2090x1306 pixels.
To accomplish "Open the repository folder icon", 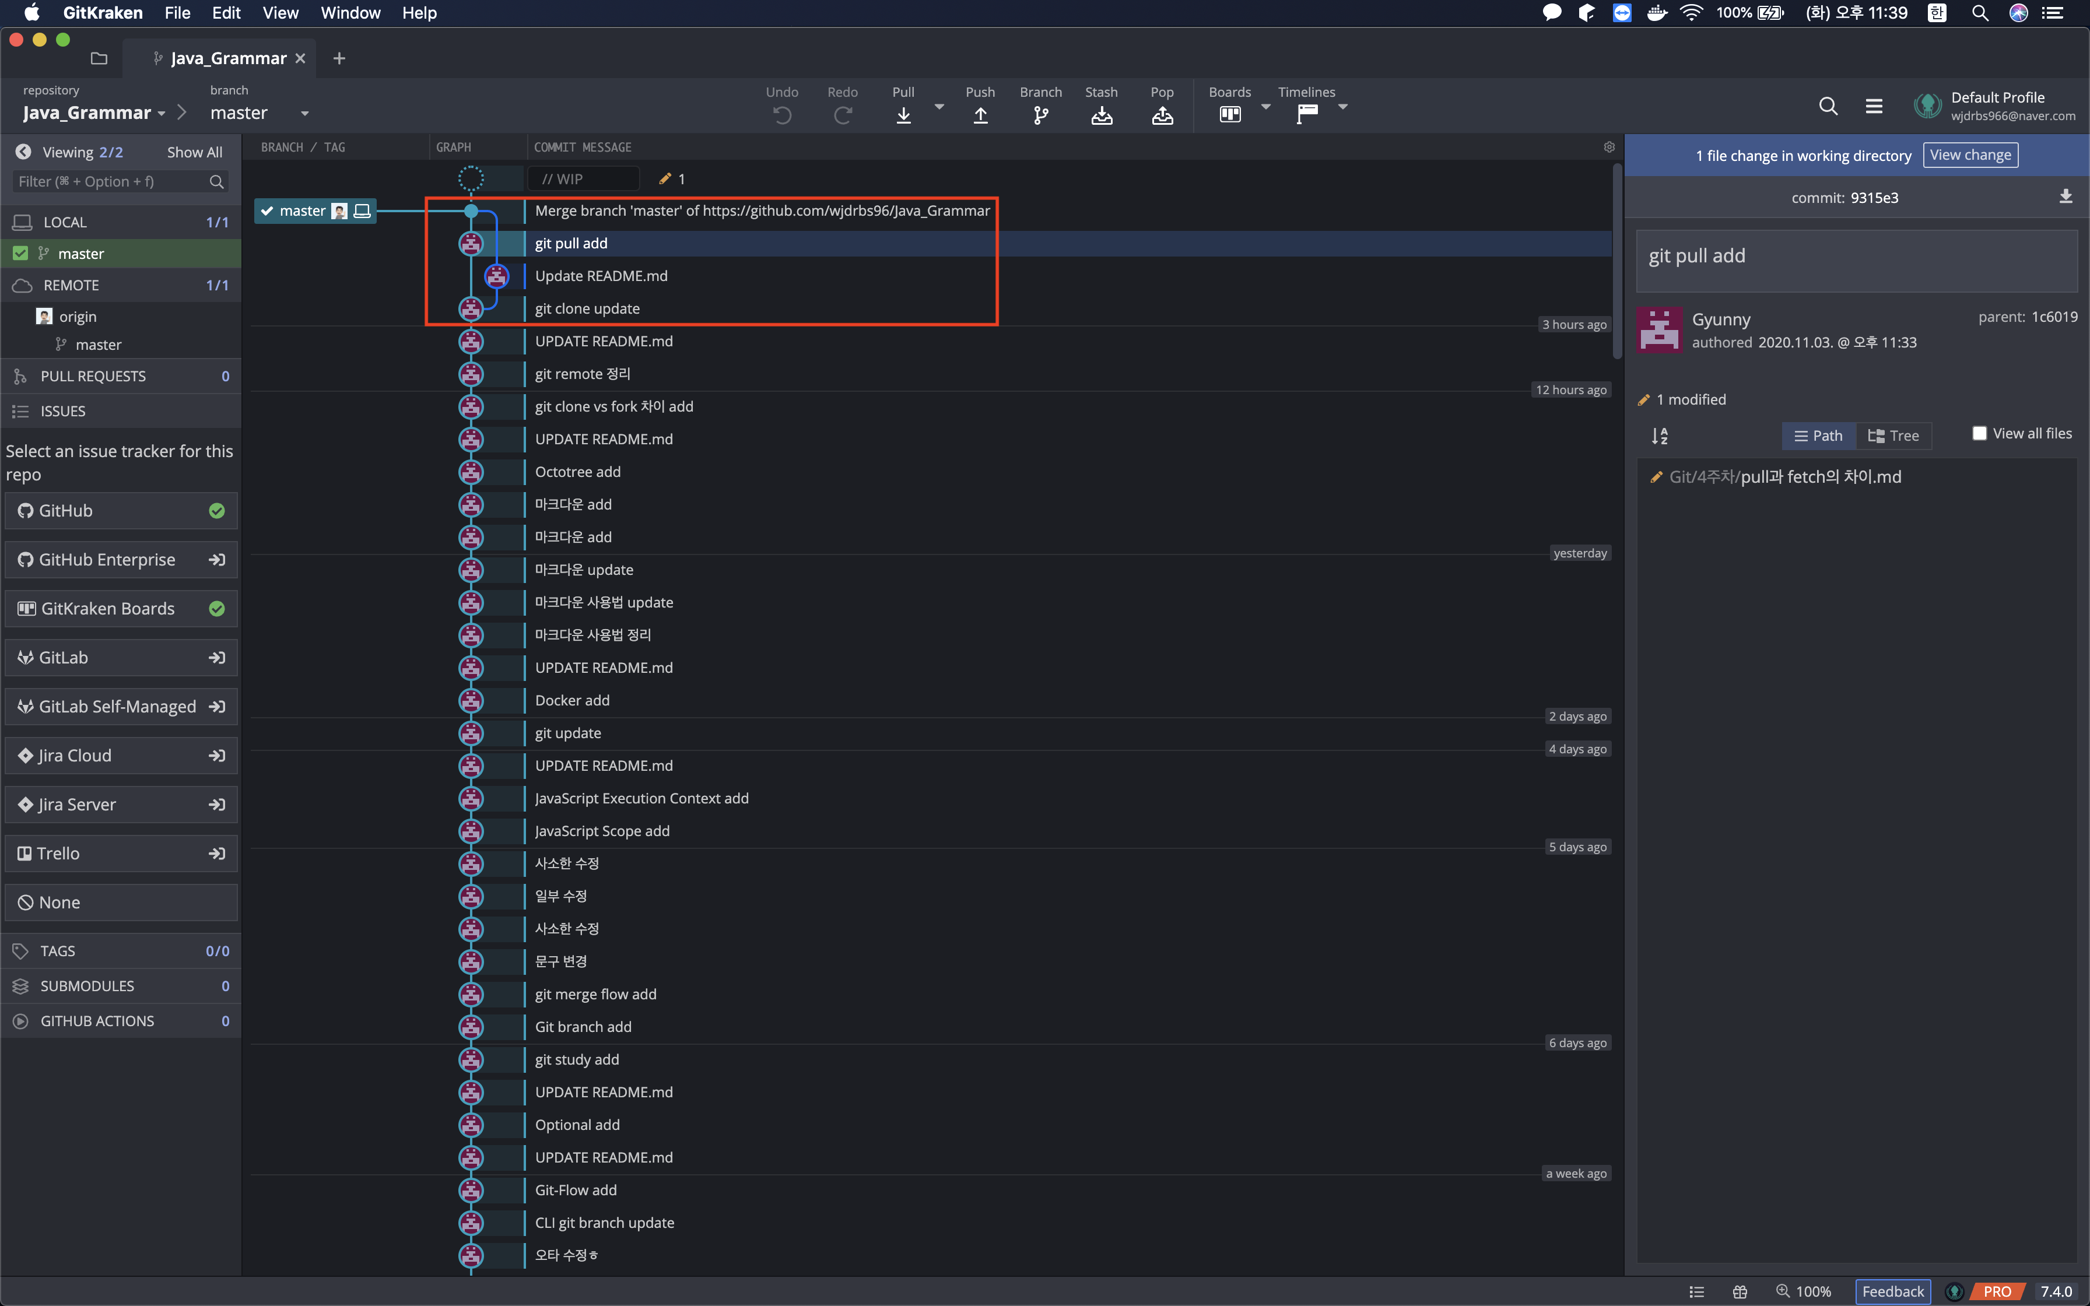I will tap(99, 58).
